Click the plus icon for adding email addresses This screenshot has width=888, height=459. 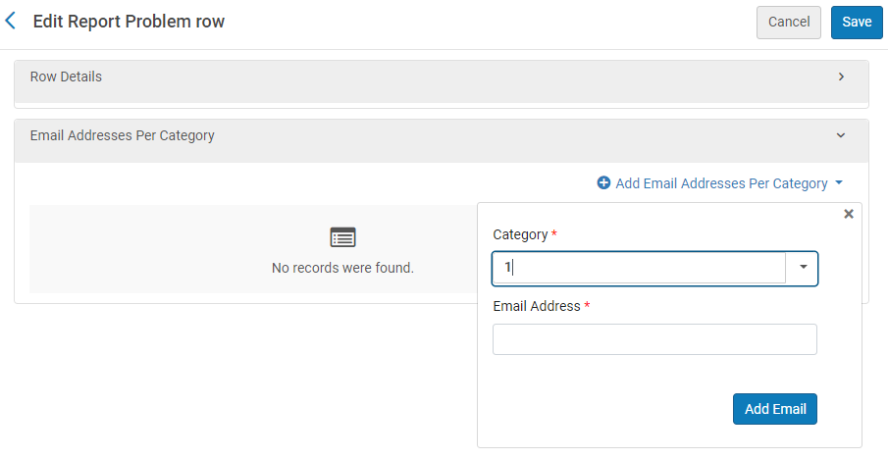tap(603, 183)
